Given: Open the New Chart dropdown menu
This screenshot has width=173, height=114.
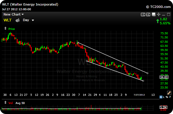Looking at the screenshot, I should tap(14, 14).
